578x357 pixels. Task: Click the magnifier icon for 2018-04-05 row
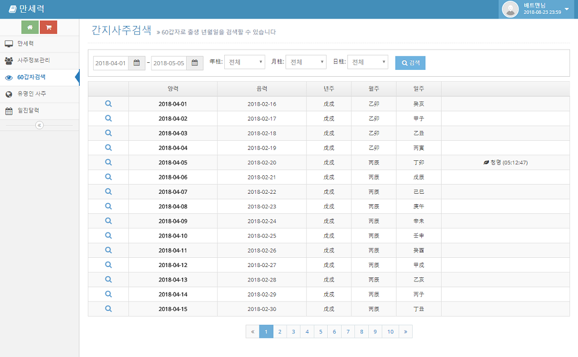[109, 162]
